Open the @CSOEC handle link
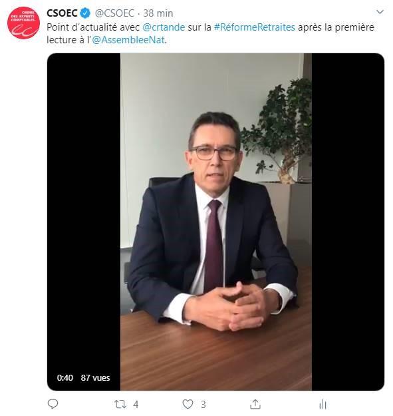 tap(114, 13)
